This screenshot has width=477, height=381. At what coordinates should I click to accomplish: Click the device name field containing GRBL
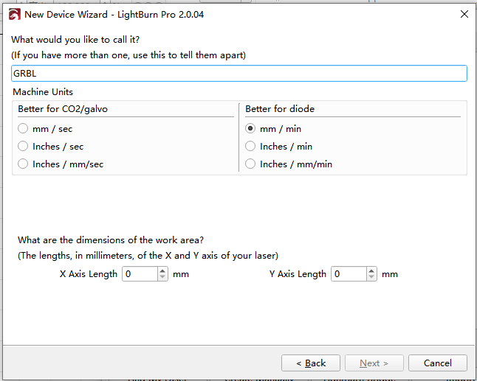[239, 74]
